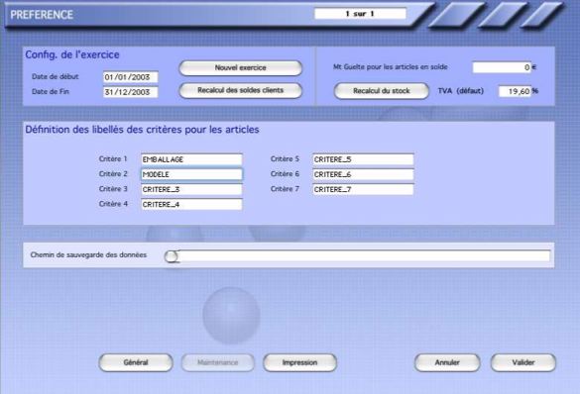Image resolution: width=580 pixels, height=394 pixels.
Task: Click the Chemin de sauvegarde path field
Action: coord(364,255)
